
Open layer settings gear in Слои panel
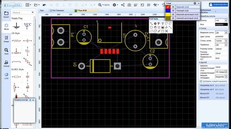tap(195, 3)
